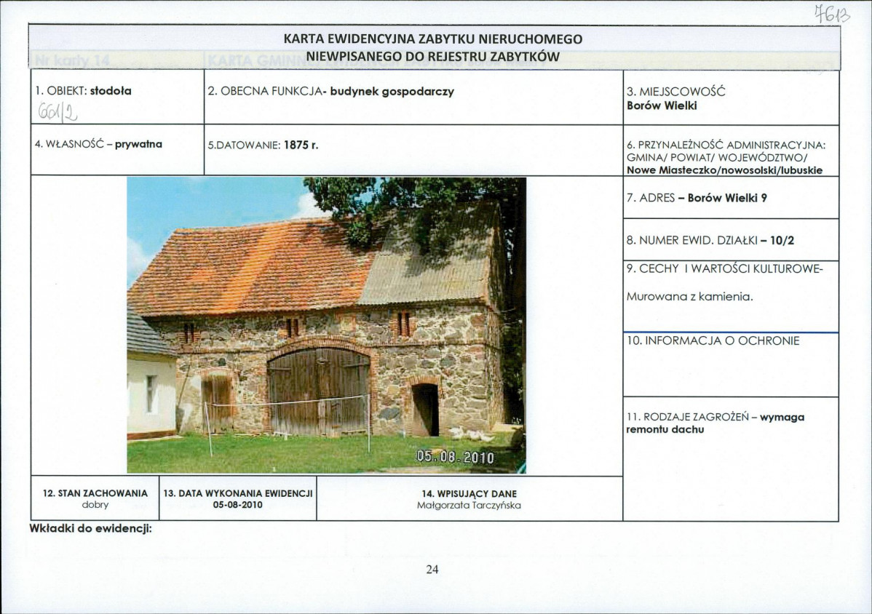Click the condition value 'dobry'

tap(95, 505)
